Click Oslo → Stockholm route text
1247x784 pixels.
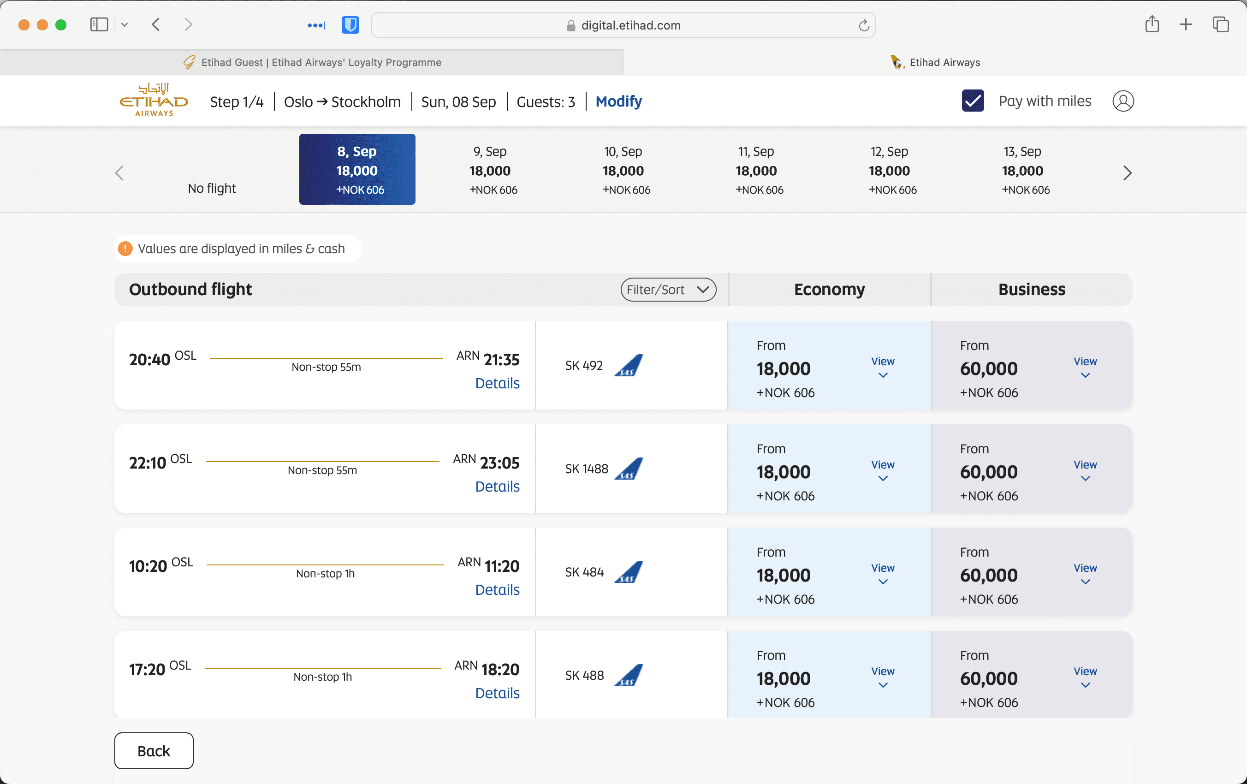(x=342, y=101)
